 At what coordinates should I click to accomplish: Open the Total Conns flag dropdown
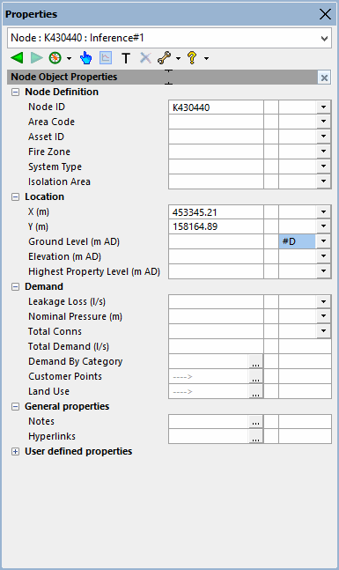click(323, 331)
